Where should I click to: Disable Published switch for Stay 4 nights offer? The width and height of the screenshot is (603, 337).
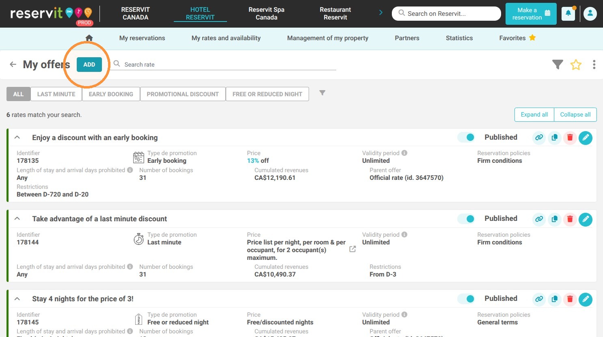[466, 298]
